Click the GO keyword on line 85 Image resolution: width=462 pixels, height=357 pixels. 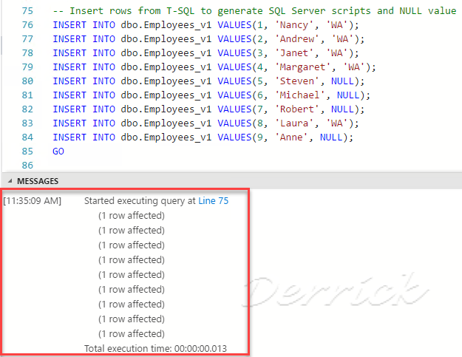[x=58, y=152]
